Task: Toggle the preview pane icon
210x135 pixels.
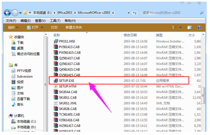Action: (190, 27)
